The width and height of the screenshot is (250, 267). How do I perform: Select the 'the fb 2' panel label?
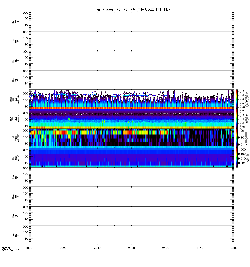pos(16,236)
